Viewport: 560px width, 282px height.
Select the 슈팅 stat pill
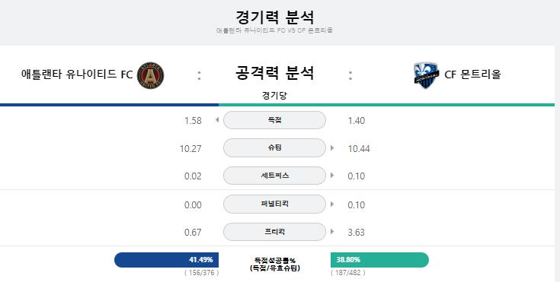[274, 147]
